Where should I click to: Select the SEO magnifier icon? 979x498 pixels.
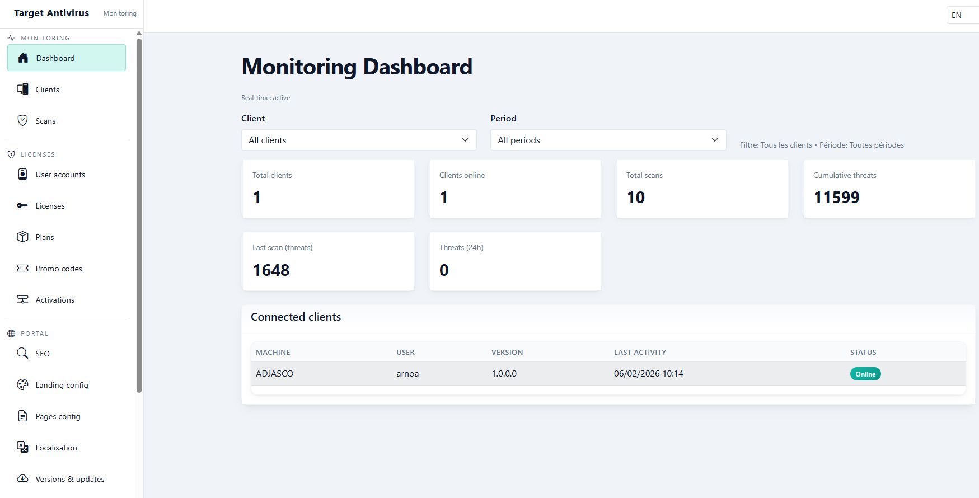pos(22,354)
